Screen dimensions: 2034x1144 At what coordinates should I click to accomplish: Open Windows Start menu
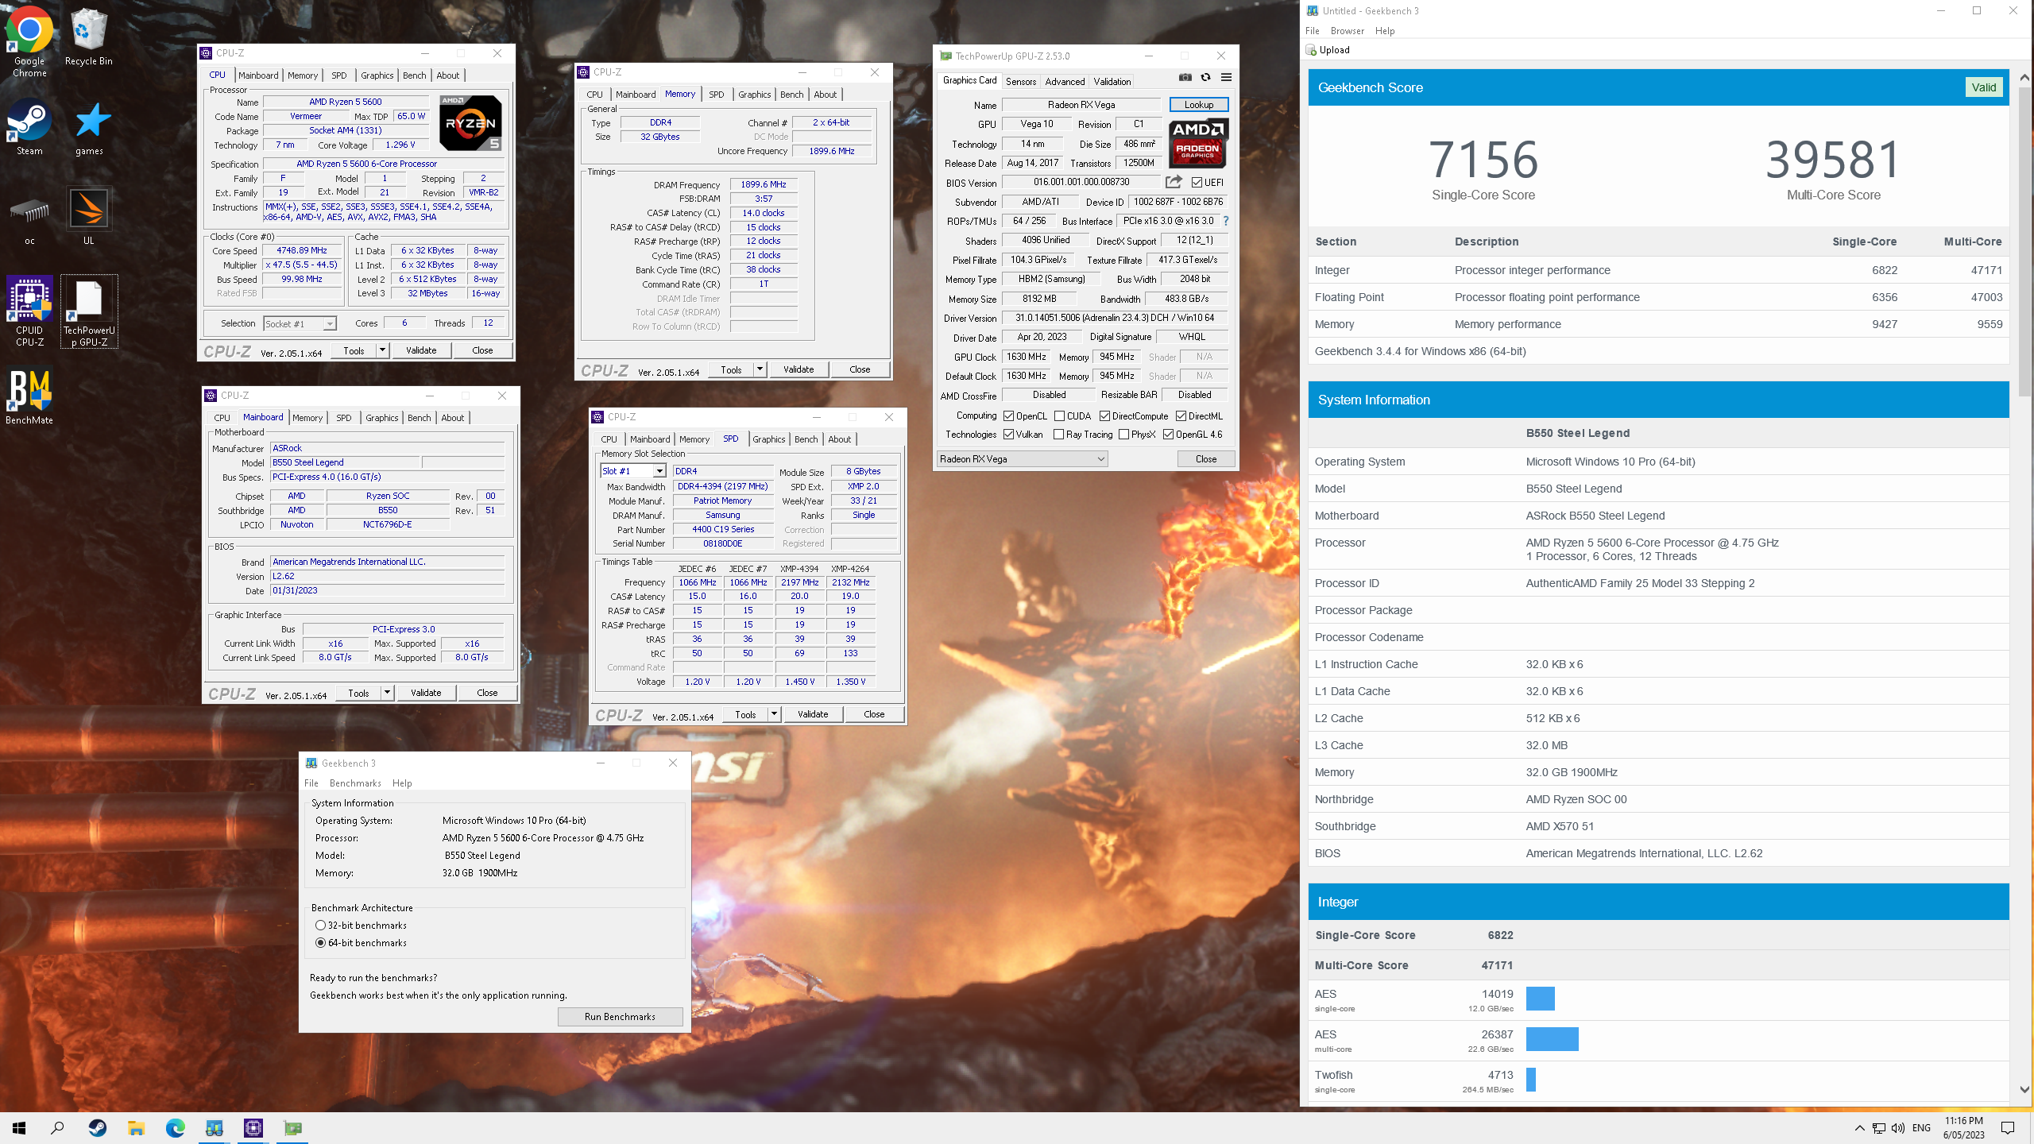pyautogui.click(x=19, y=1127)
